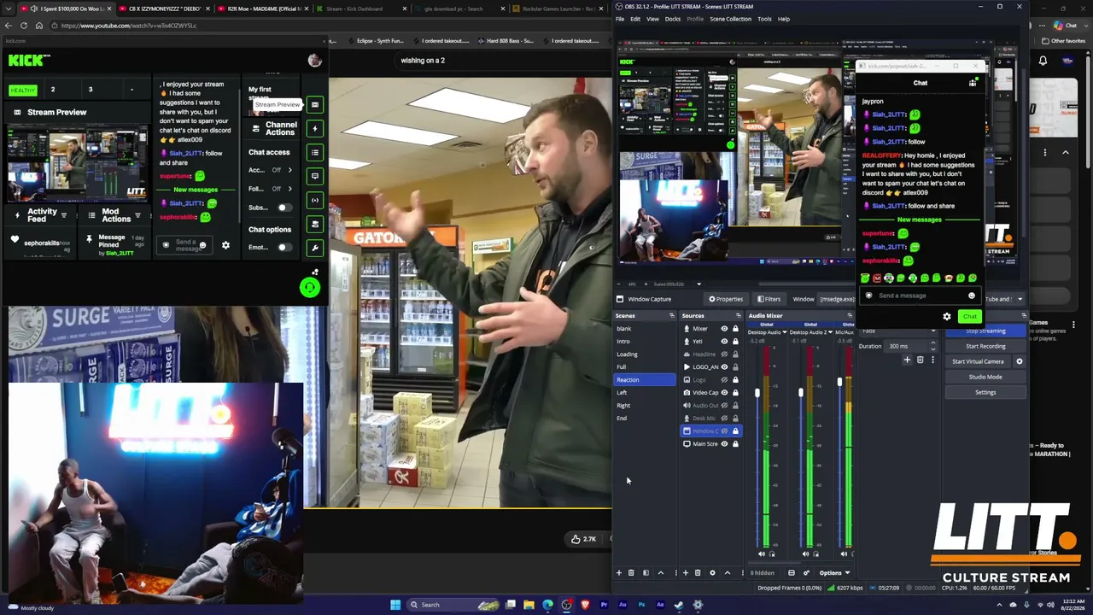Unlock the Mixer source
This screenshot has width=1093, height=615.
point(735,329)
